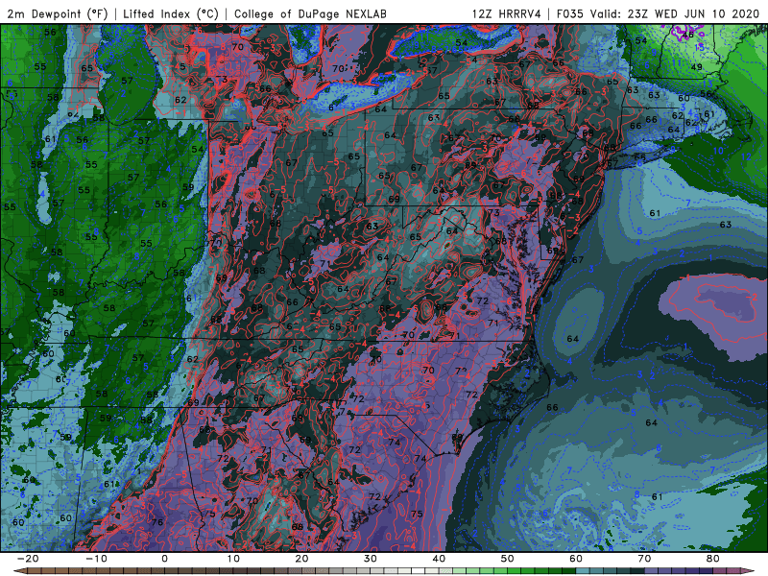This screenshot has width=768, height=576.
Task: Click the 60 label on the color scale
Action: (x=576, y=559)
